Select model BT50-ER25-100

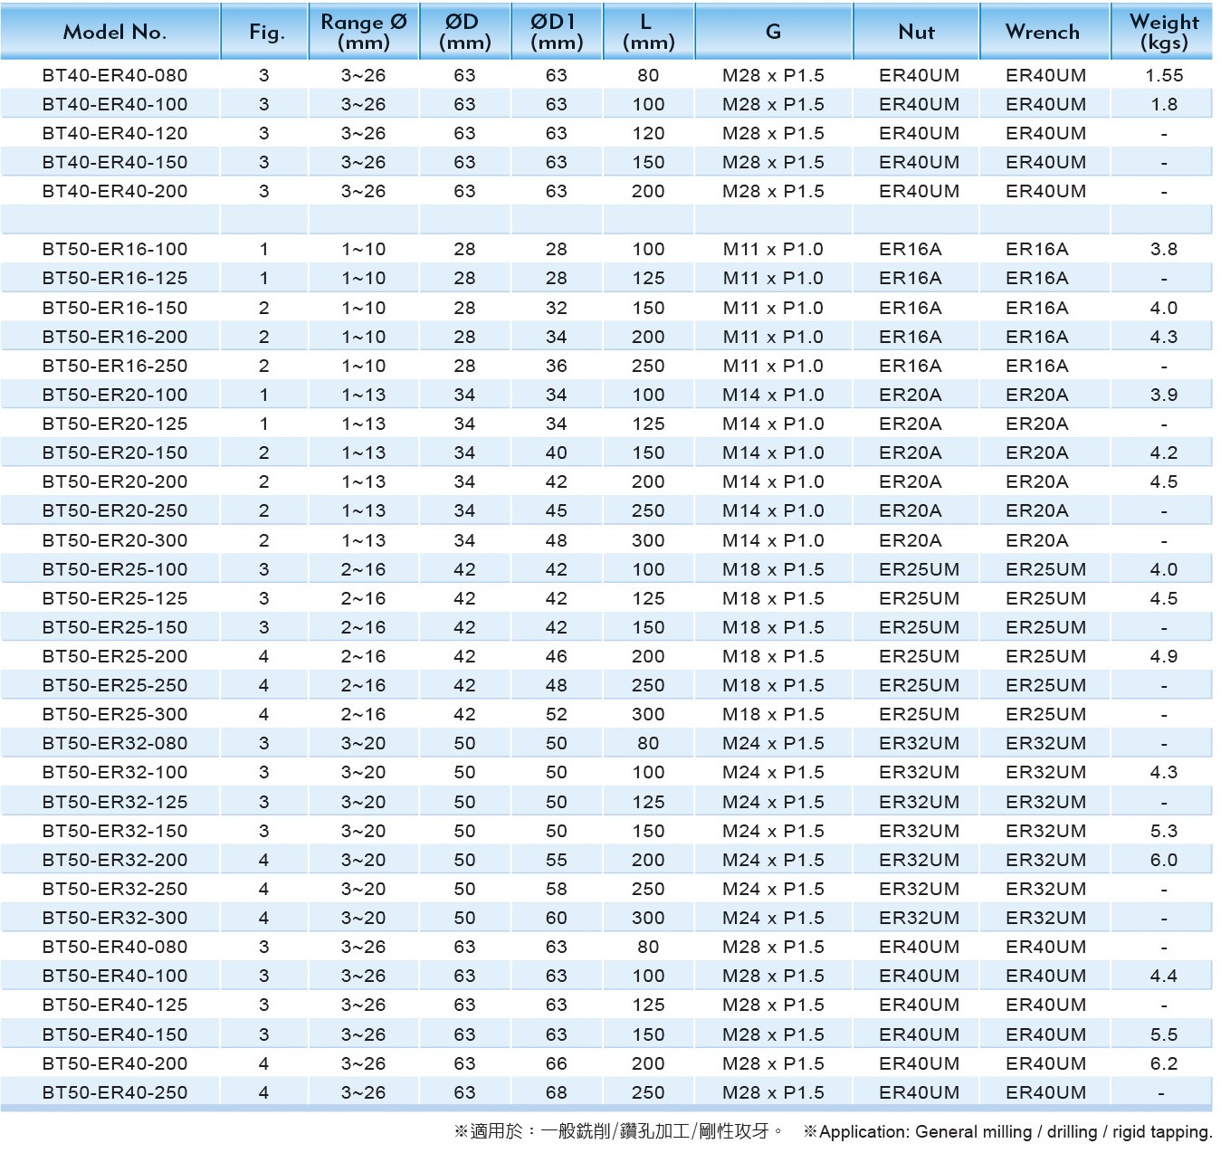pyautogui.click(x=115, y=569)
